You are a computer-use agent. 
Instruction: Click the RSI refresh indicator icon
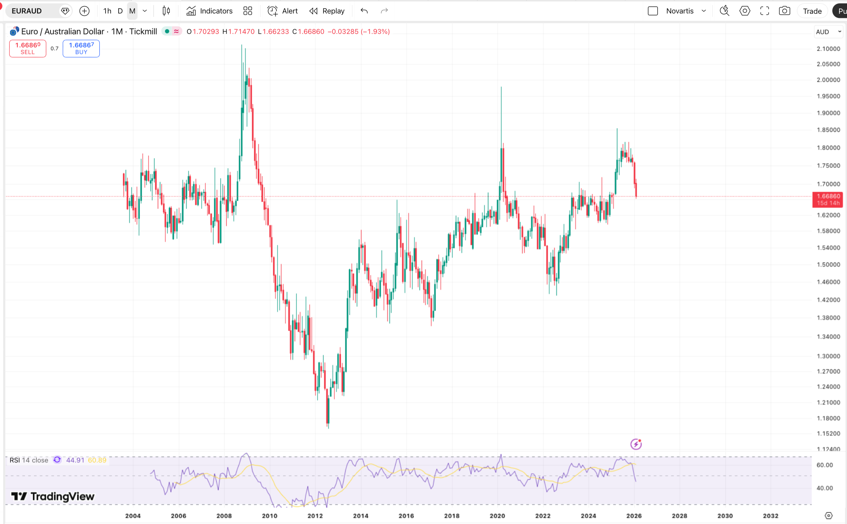57,460
